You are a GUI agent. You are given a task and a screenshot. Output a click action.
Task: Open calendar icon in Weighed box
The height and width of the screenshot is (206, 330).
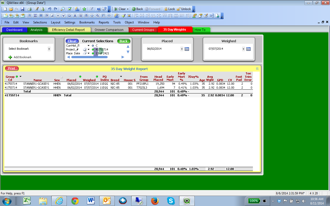249,49
